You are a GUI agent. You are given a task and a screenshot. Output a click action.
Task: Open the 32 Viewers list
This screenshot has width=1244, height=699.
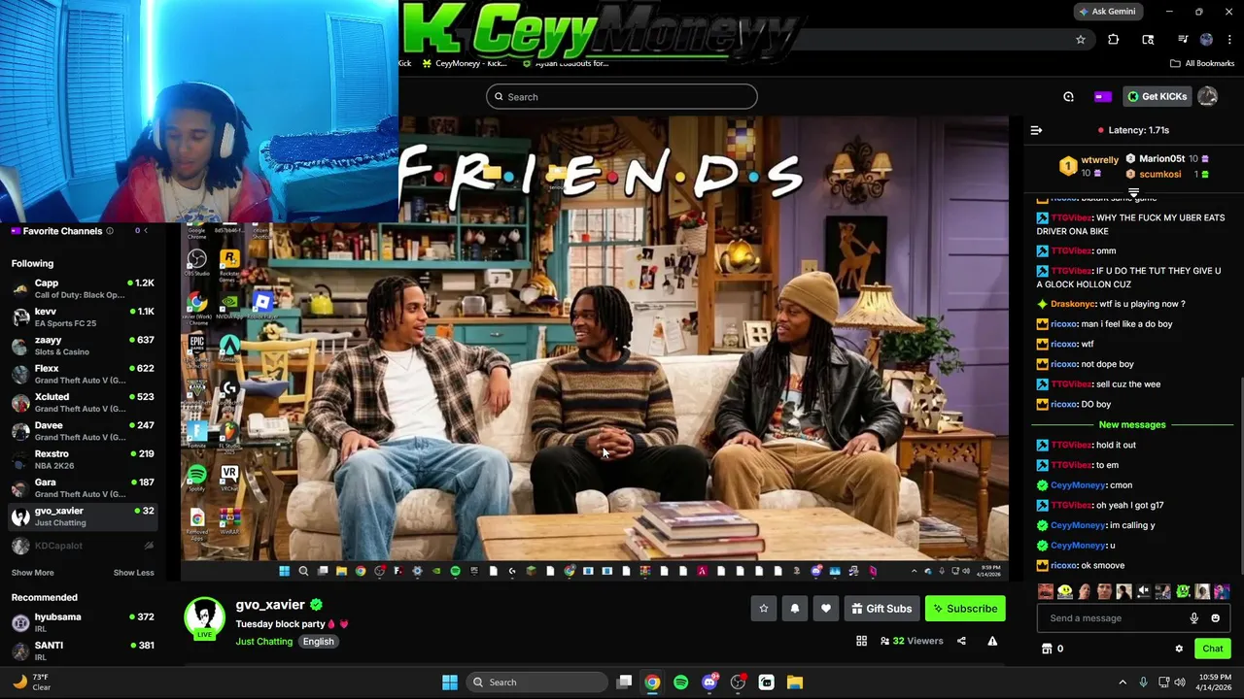pyautogui.click(x=912, y=641)
